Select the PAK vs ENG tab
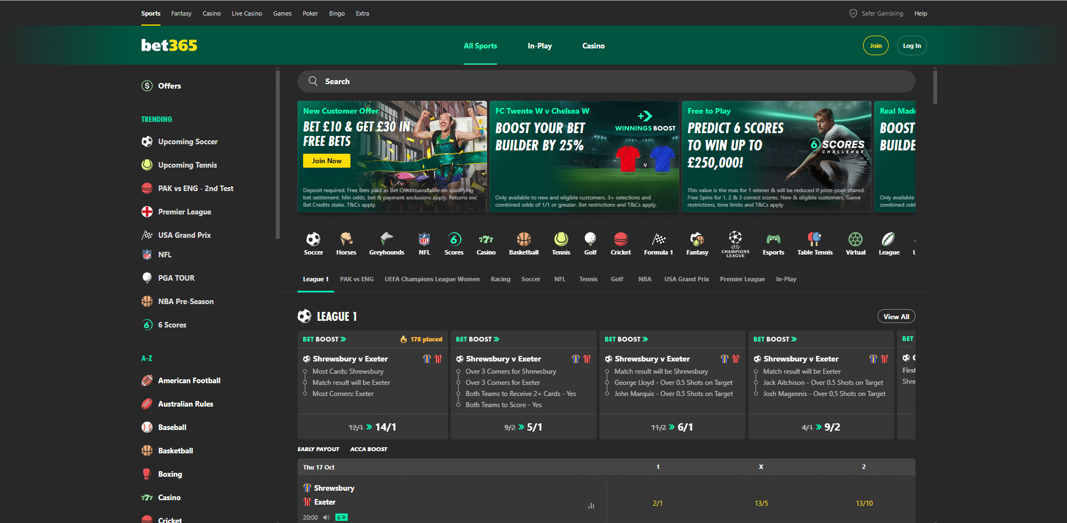1067x523 pixels. 357,279
